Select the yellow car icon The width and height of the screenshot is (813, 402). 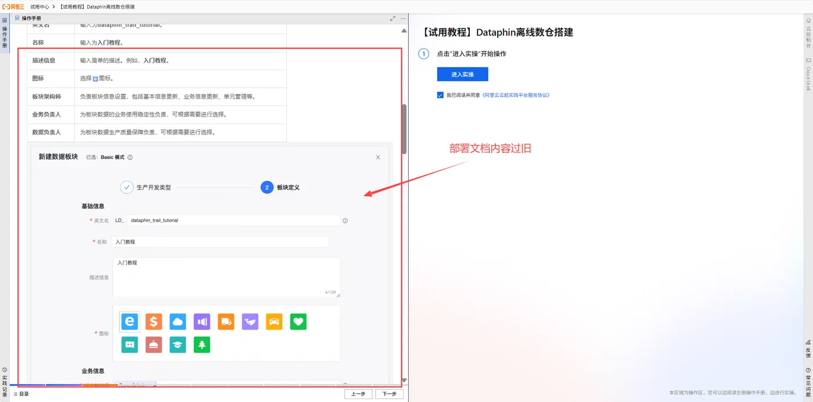pos(274,321)
